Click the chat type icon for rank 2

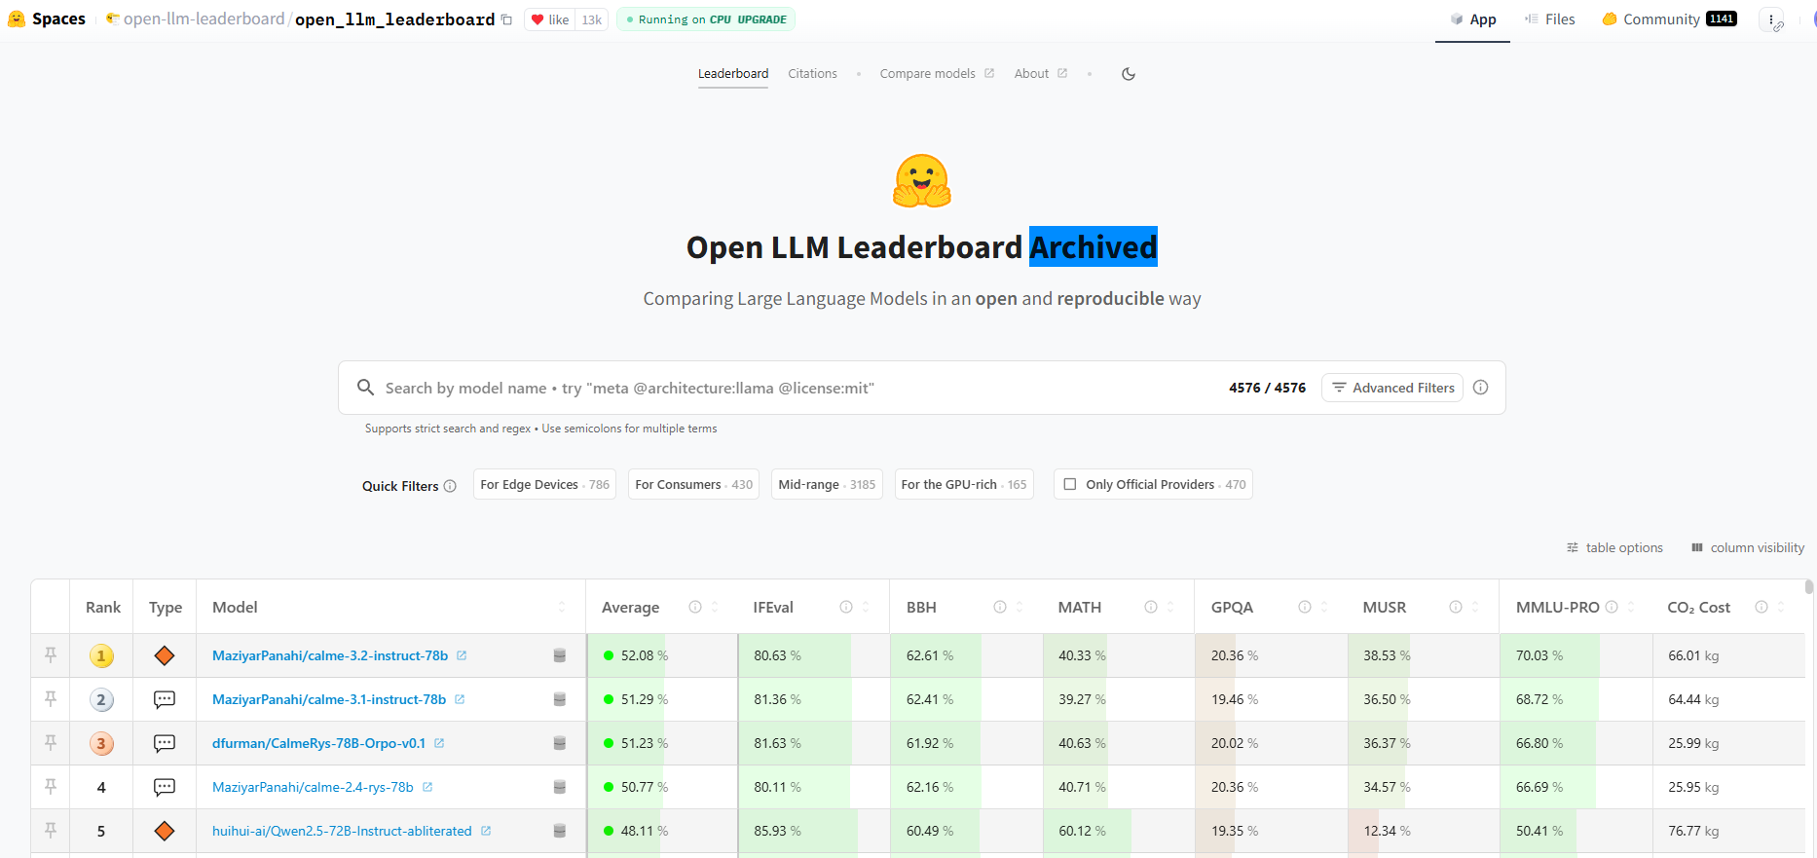tap(165, 699)
